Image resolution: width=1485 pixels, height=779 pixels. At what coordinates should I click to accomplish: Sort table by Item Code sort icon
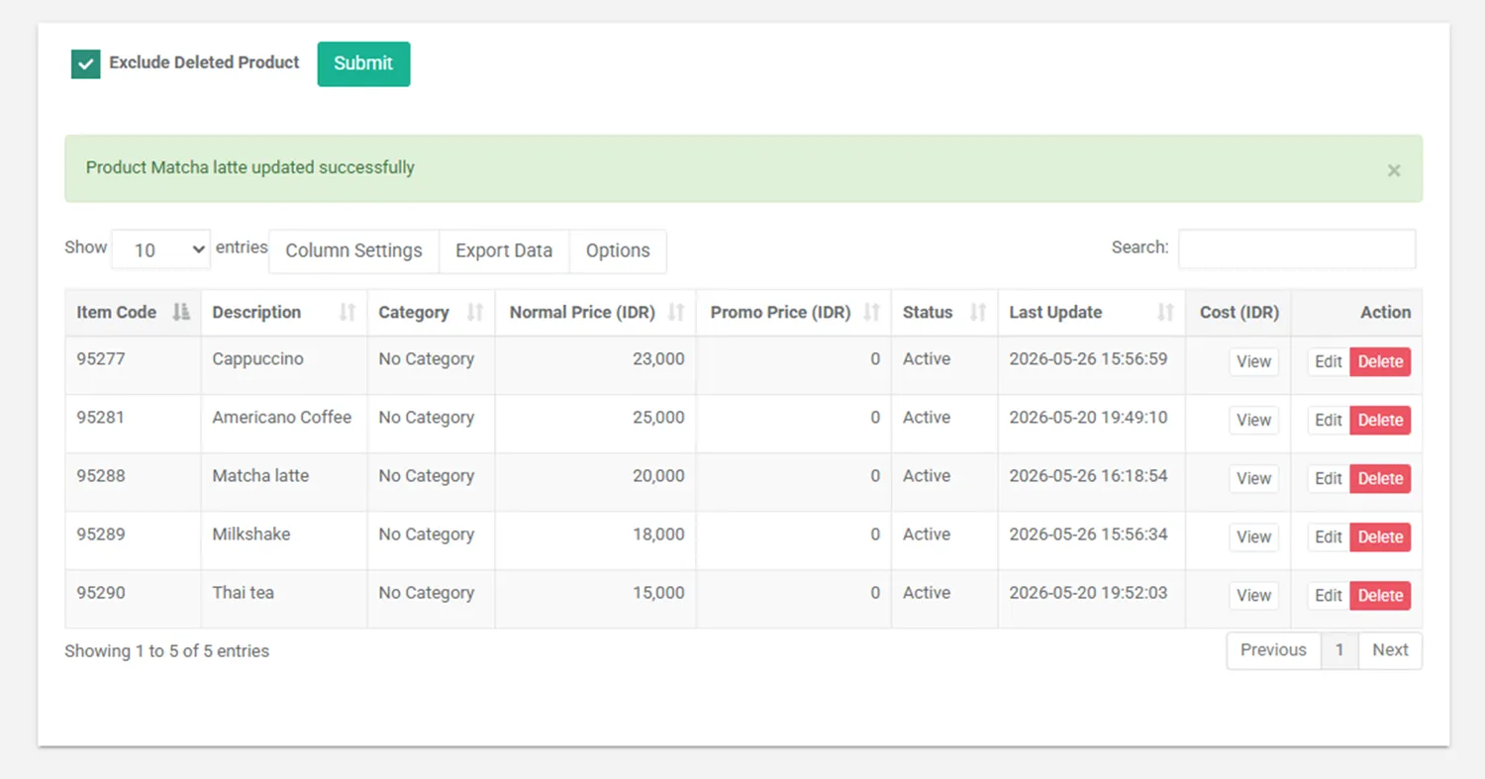pyautogui.click(x=180, y=313)
